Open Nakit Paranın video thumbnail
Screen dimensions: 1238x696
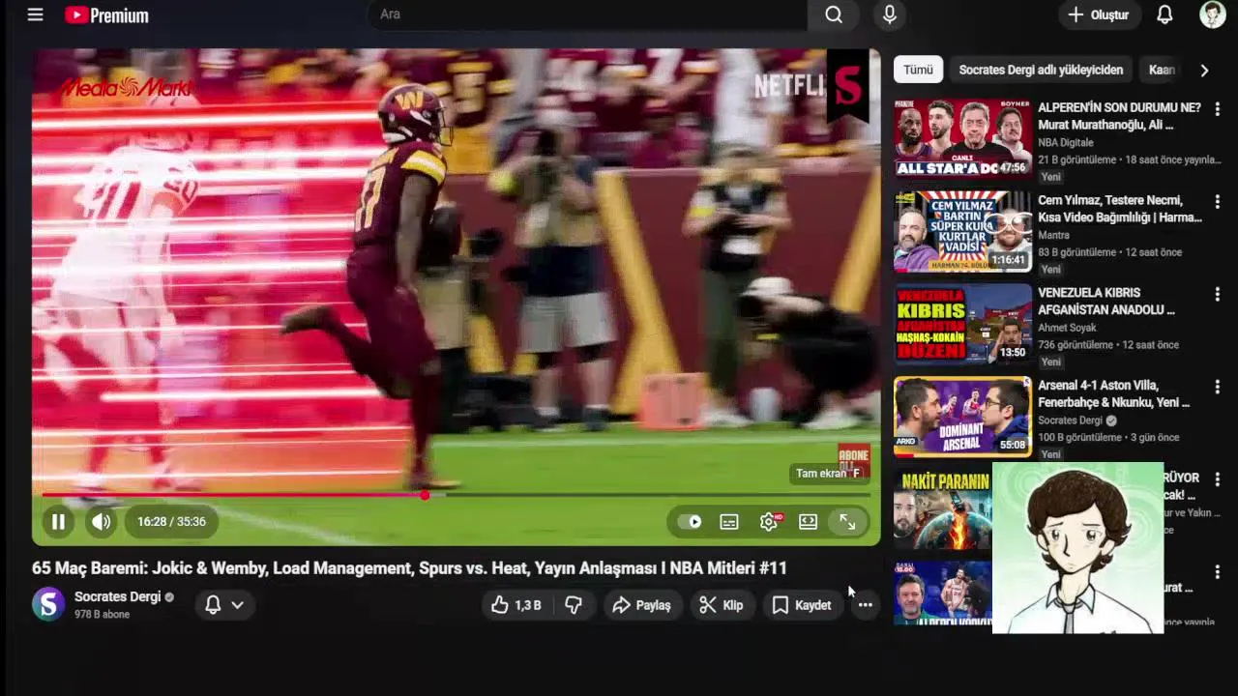point(943,509)
